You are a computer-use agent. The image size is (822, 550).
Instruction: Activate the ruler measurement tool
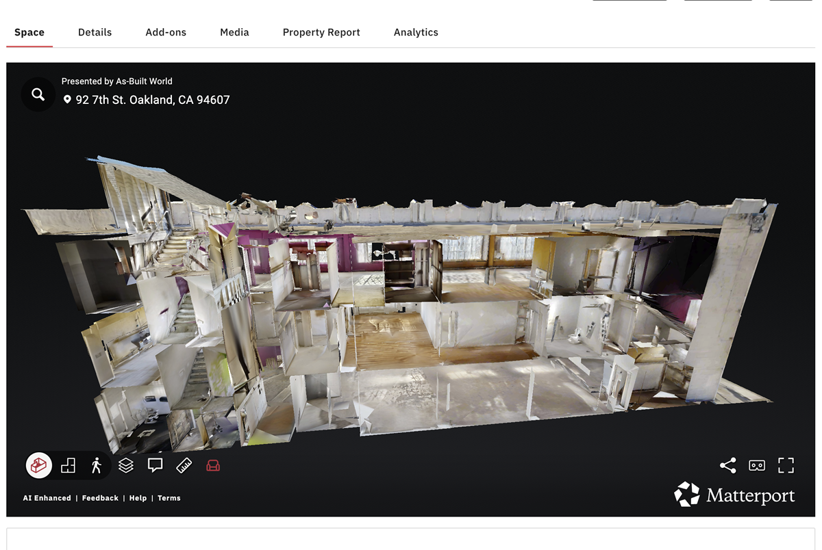[184, 466]
